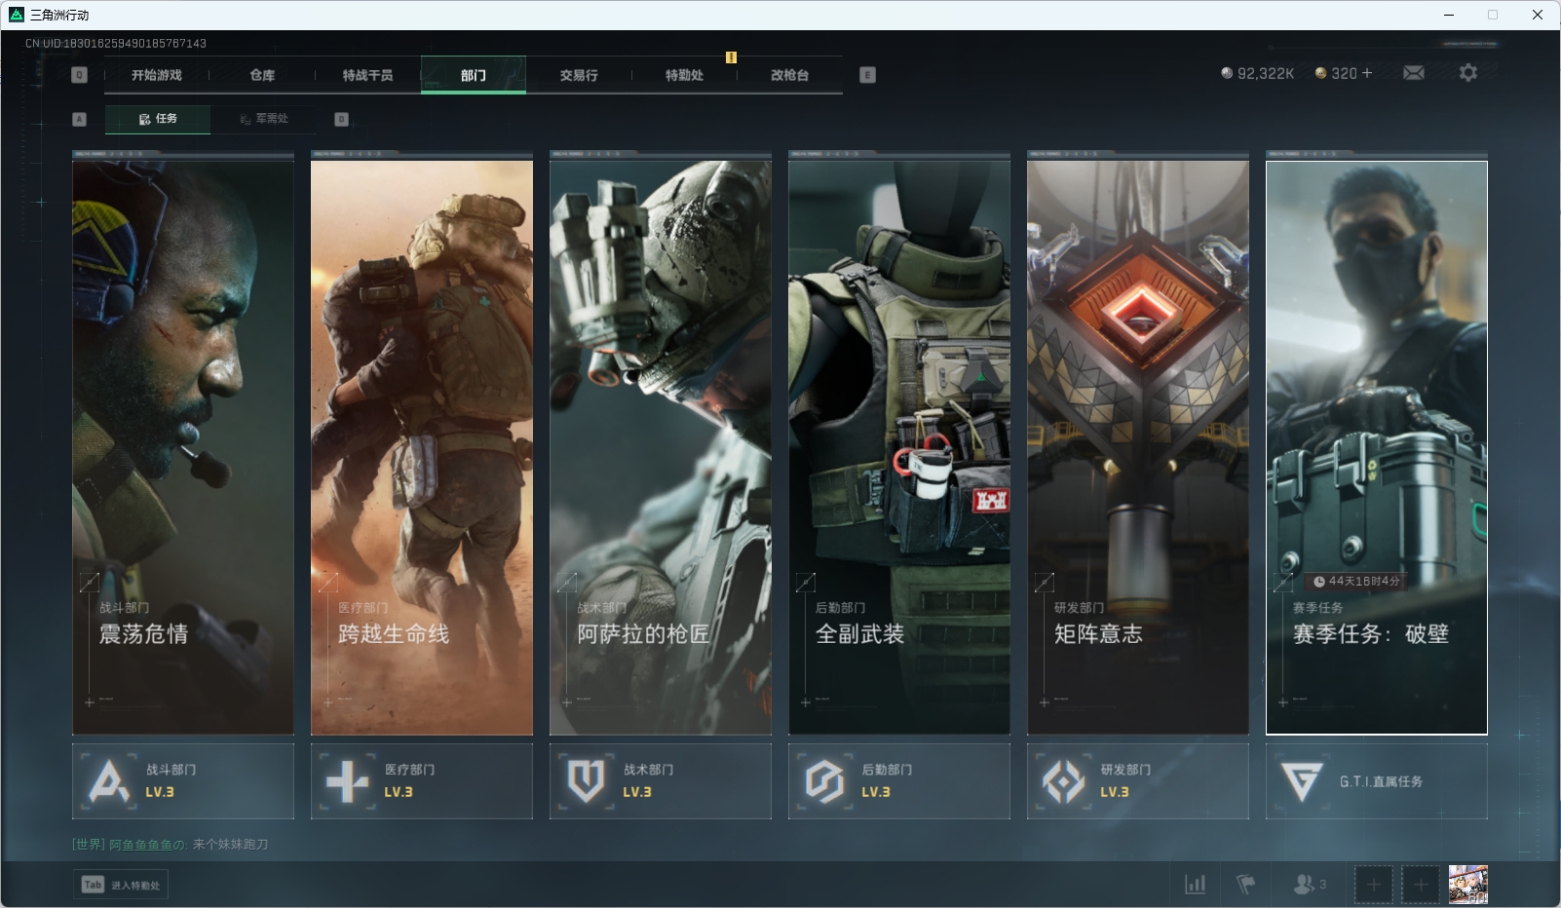Click the yellow notification marker above 特勤处

point(731,57)
